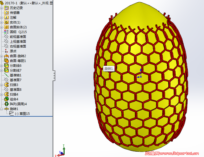204x157 pixels.
Task: Select the 传感器 tree label
Action: [x=15, y=13]
